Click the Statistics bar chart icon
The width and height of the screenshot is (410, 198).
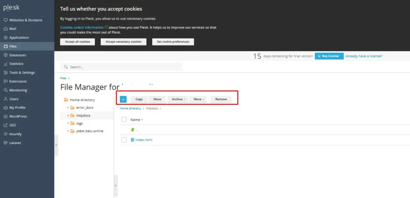click(x=6, y=64)
